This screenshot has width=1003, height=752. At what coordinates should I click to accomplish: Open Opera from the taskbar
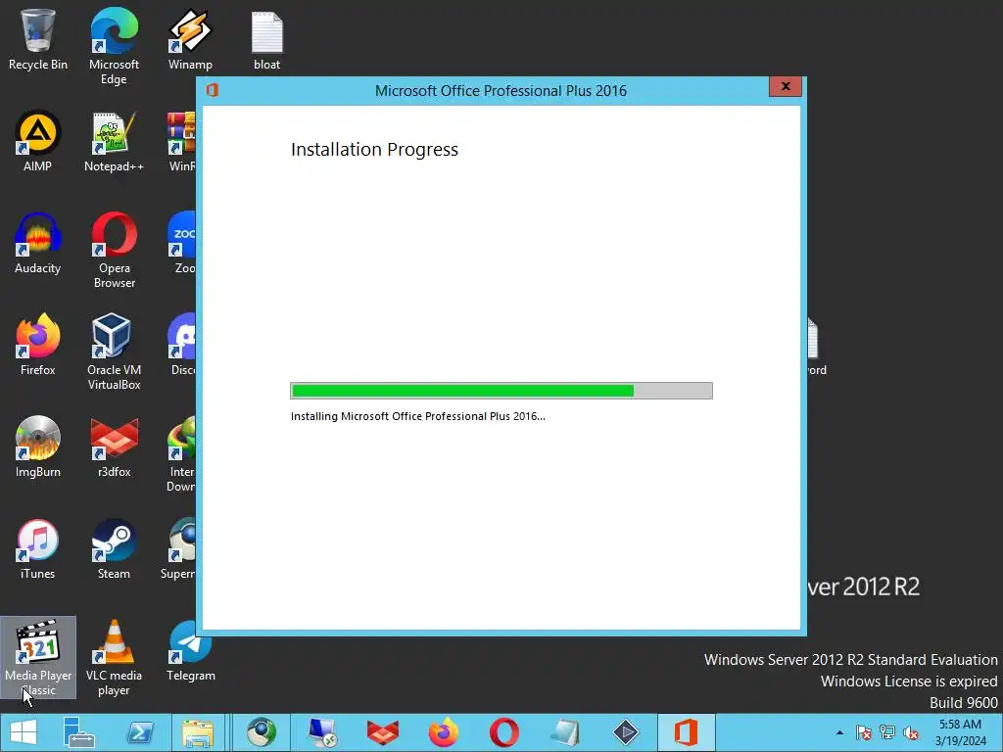(504, 732)
